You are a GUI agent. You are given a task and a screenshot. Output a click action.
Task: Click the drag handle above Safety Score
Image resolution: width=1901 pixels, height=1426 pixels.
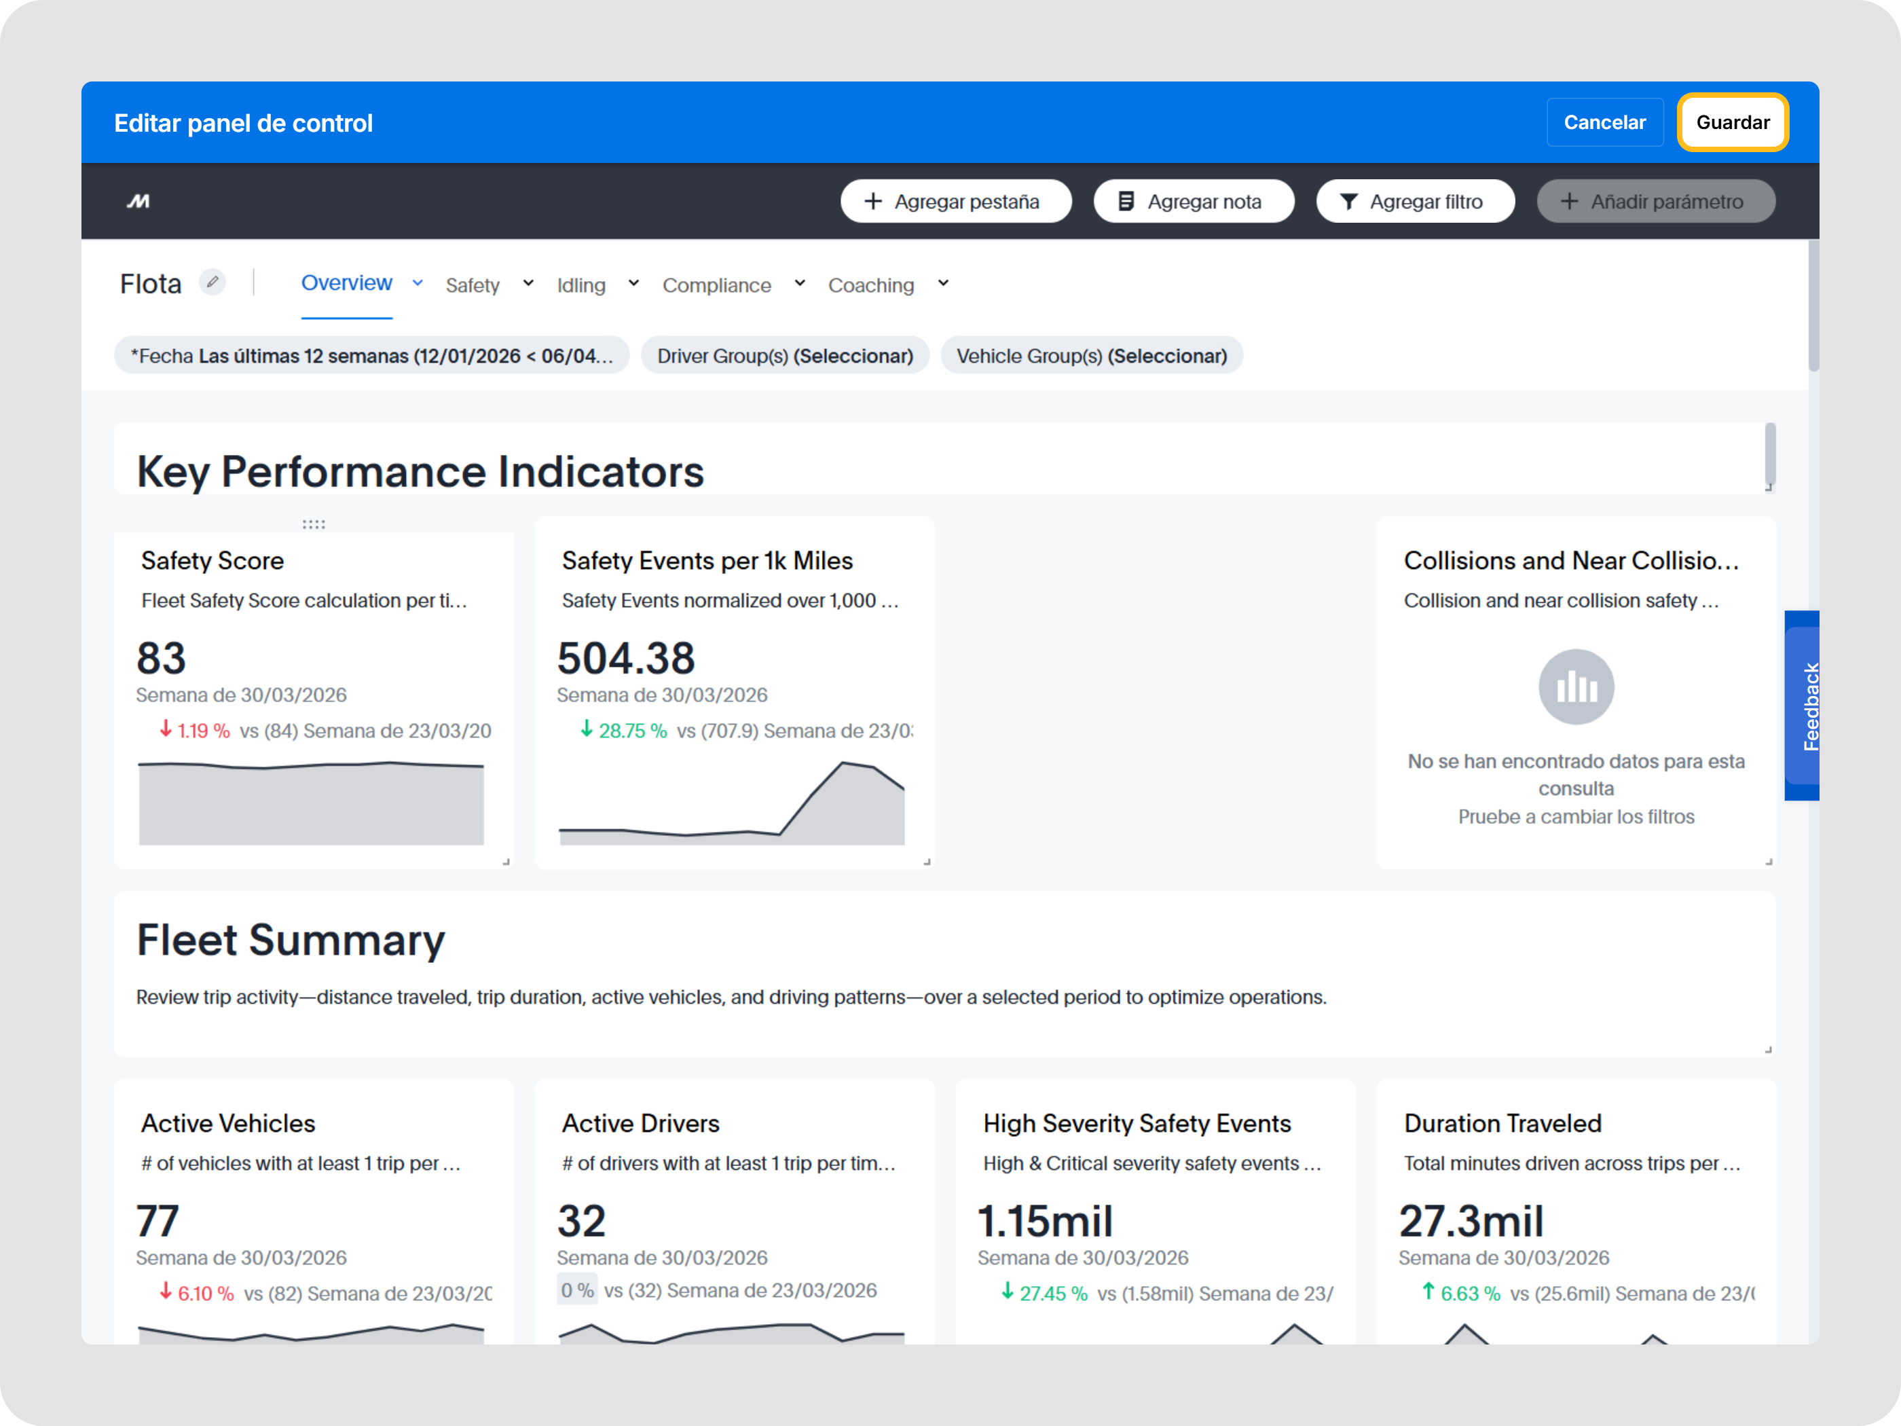pyautogui.click(x=314, y=524)
